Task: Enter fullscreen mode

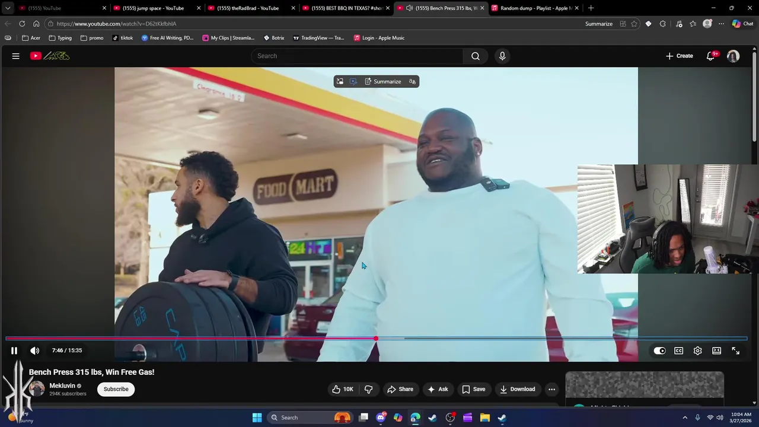Action: pyautogui.click(x=735, y=350)
